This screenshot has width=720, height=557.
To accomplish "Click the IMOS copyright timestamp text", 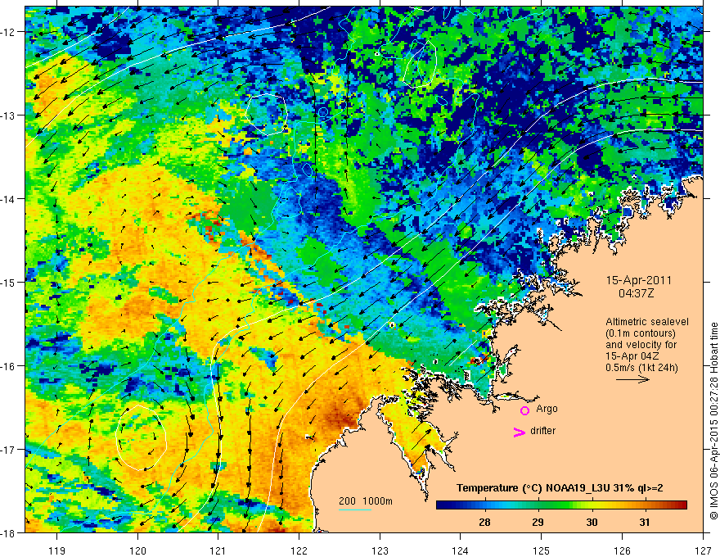I will (713, 419).
